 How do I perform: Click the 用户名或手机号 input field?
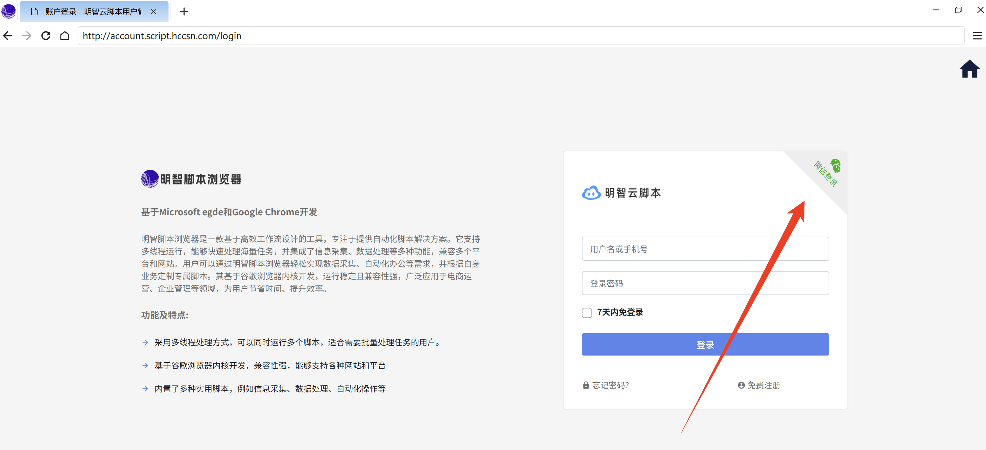[x=705, y=249]
